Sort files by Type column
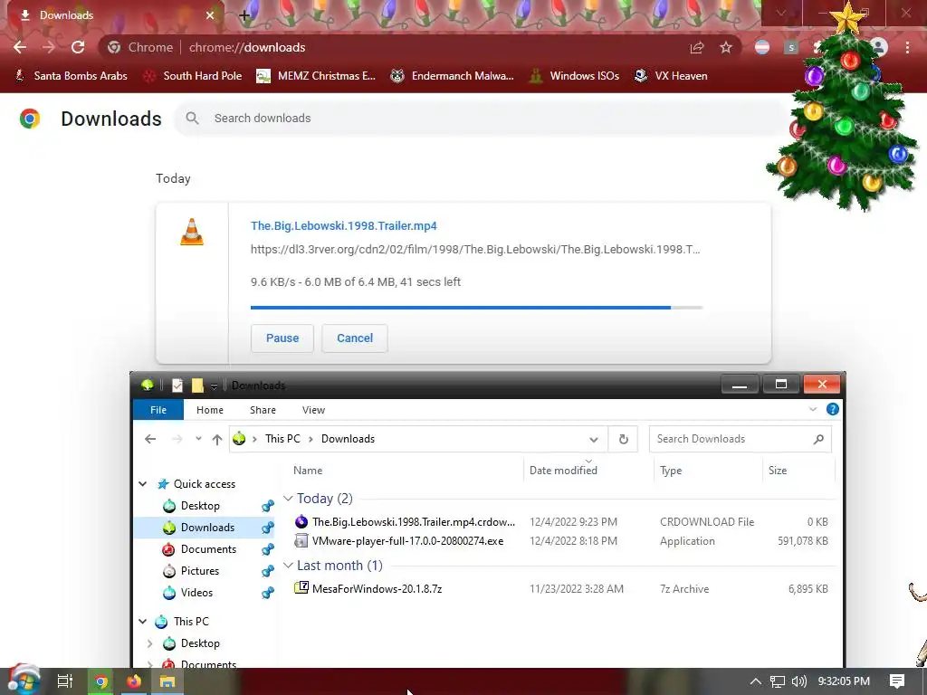This screenshot has width=927, height=695. click(671, 471)
